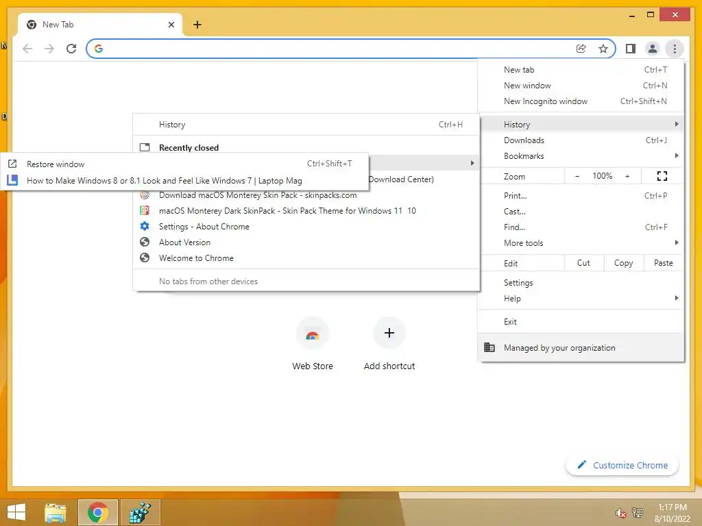
Task: Click the skinpacks.com favicon
Action: 144,195
